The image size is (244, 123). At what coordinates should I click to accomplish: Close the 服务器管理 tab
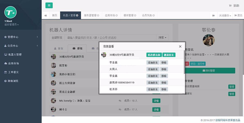(x=98, y=15)
